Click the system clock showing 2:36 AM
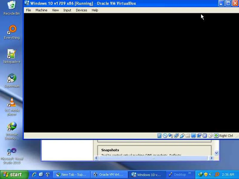Viewport: 239px width, 179px height. [228, 175]
